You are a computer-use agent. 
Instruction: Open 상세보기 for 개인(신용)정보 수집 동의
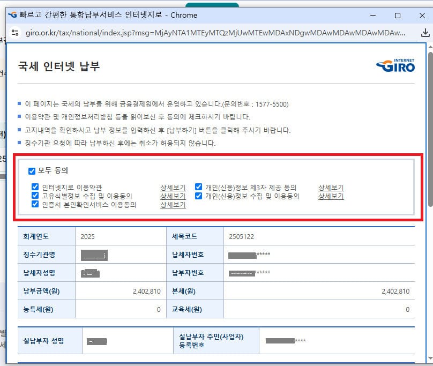click(x=330, y=195)
